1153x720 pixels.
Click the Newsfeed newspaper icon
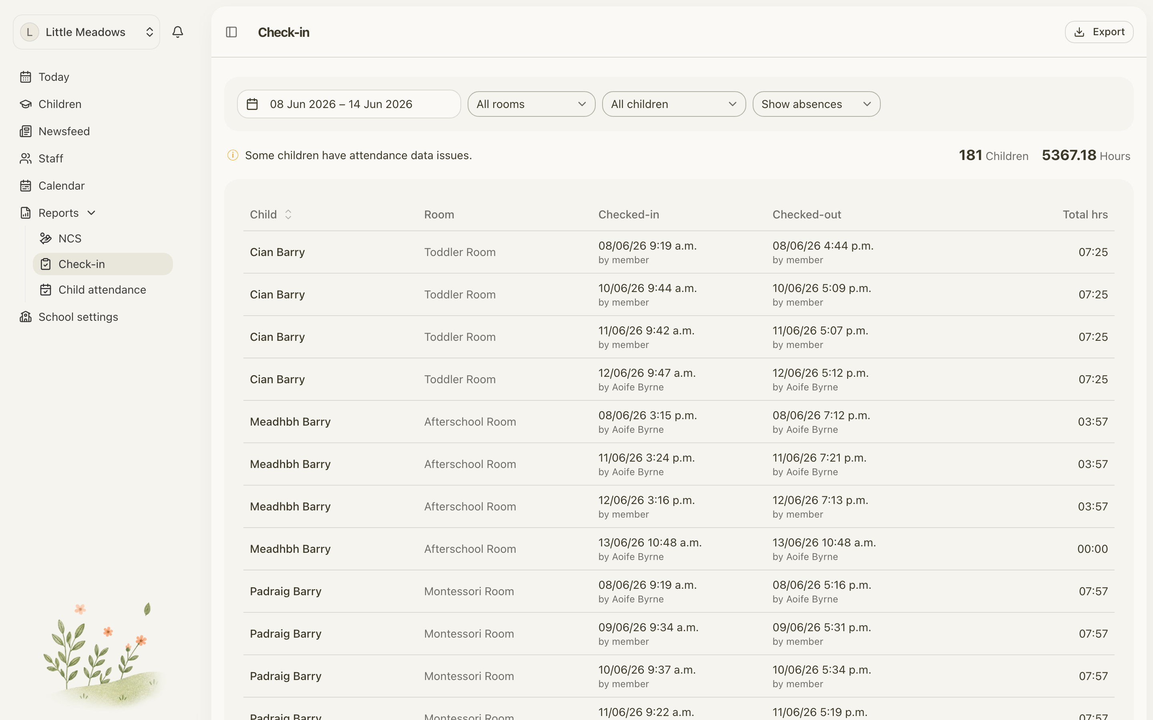coord(26,131)
